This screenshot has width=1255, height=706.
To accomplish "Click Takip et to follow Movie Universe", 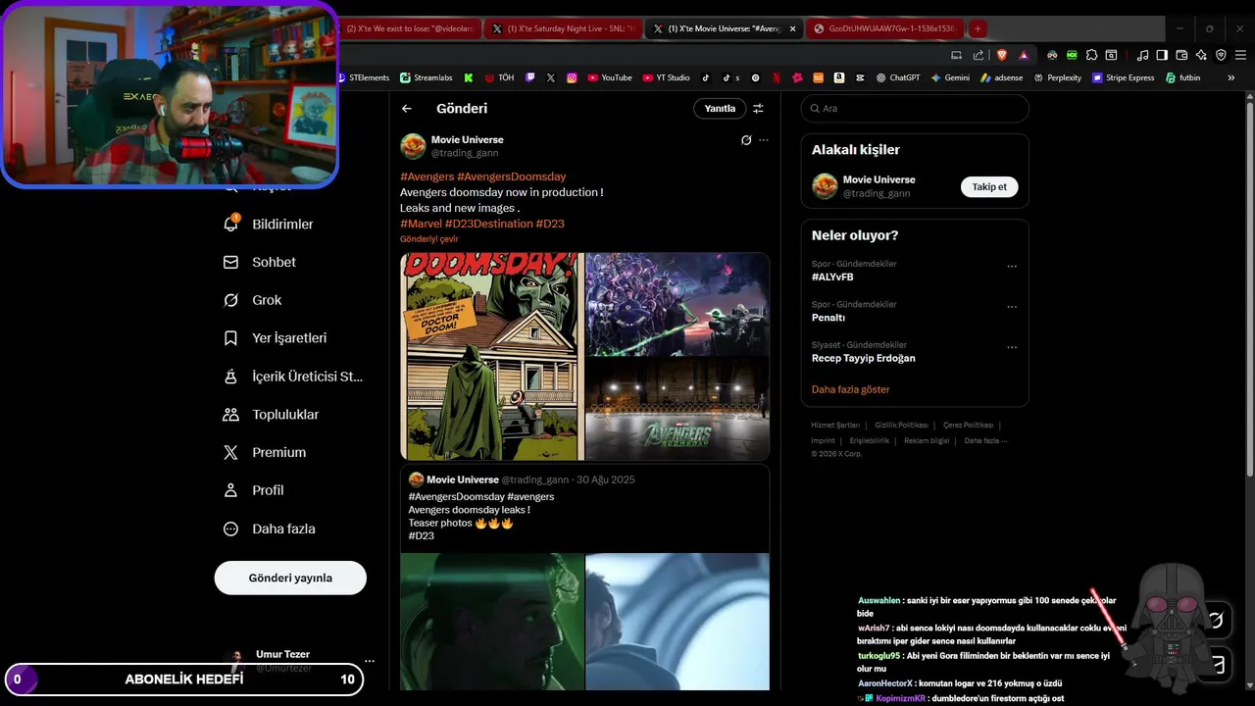I will coord(989,186).
